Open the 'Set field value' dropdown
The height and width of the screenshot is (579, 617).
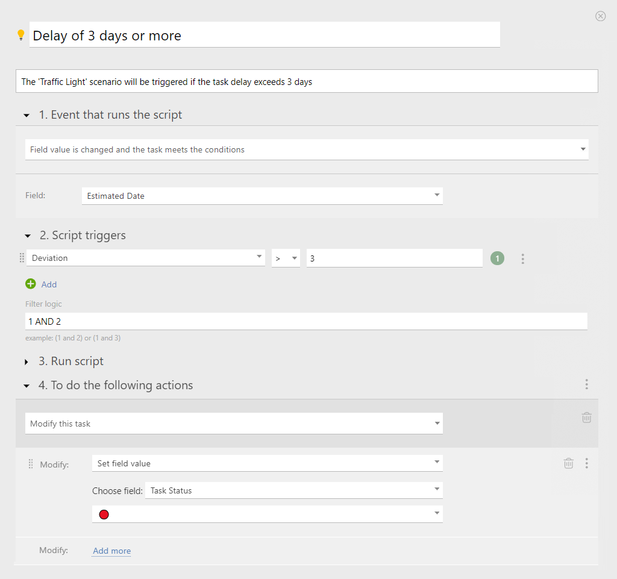(267, 463)
